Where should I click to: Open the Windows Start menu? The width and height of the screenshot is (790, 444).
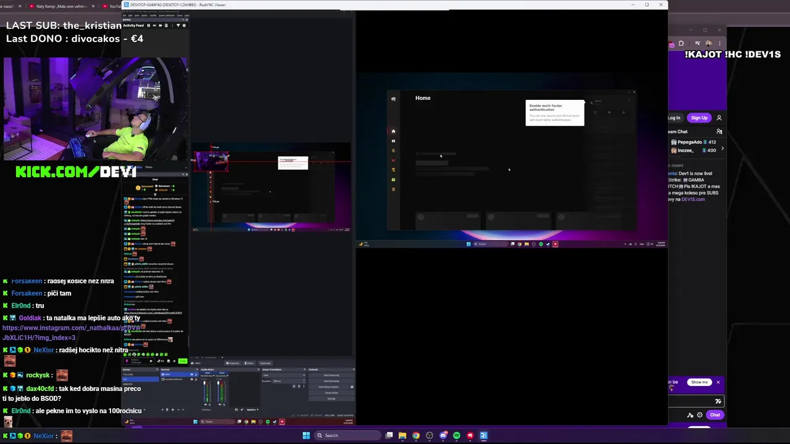[x=306, y=435]
